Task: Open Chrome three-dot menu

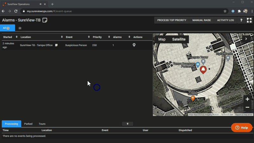Action: [x=252, y=11]
